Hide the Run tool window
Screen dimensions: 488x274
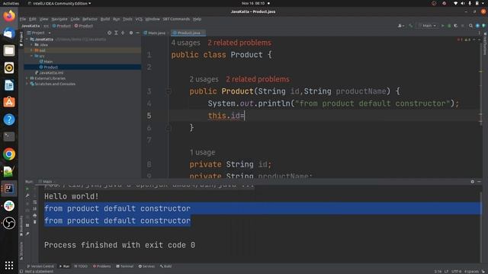480,182
